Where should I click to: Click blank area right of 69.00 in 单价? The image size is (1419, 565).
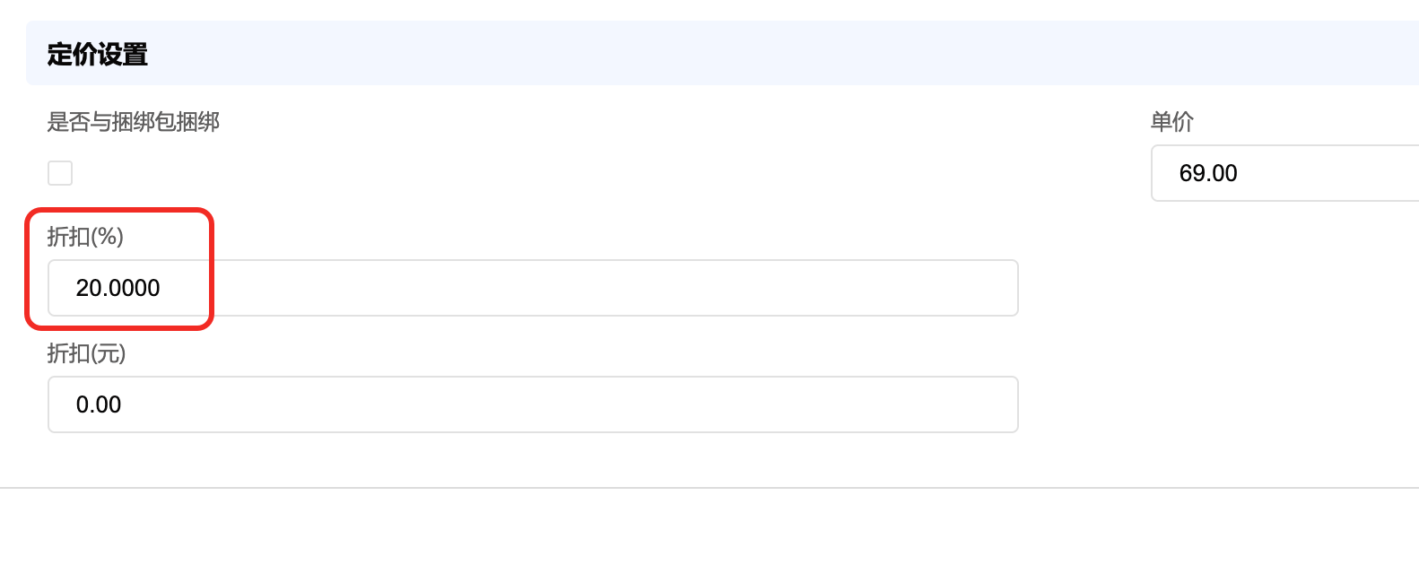tap(1345, 173)
